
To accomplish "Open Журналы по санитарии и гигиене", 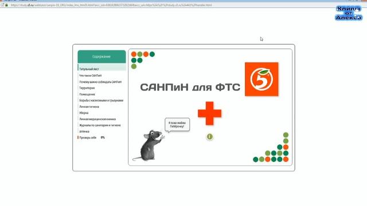I will 100,125.
